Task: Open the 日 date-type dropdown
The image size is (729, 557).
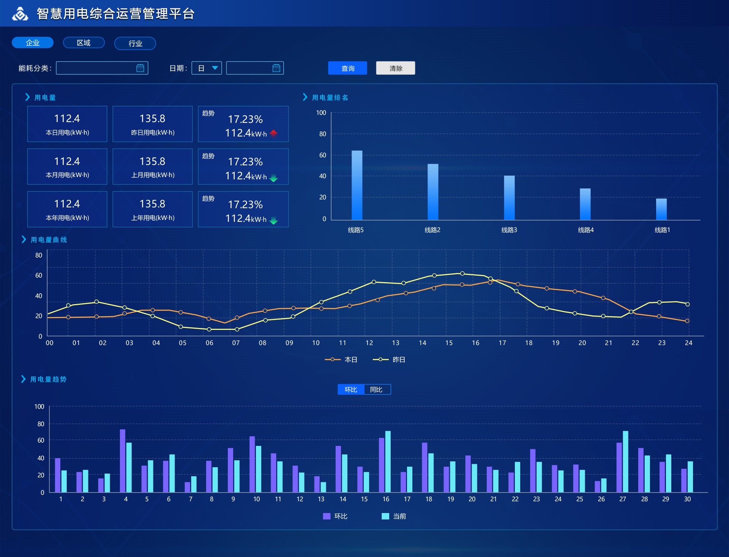Action: point(207,68)
